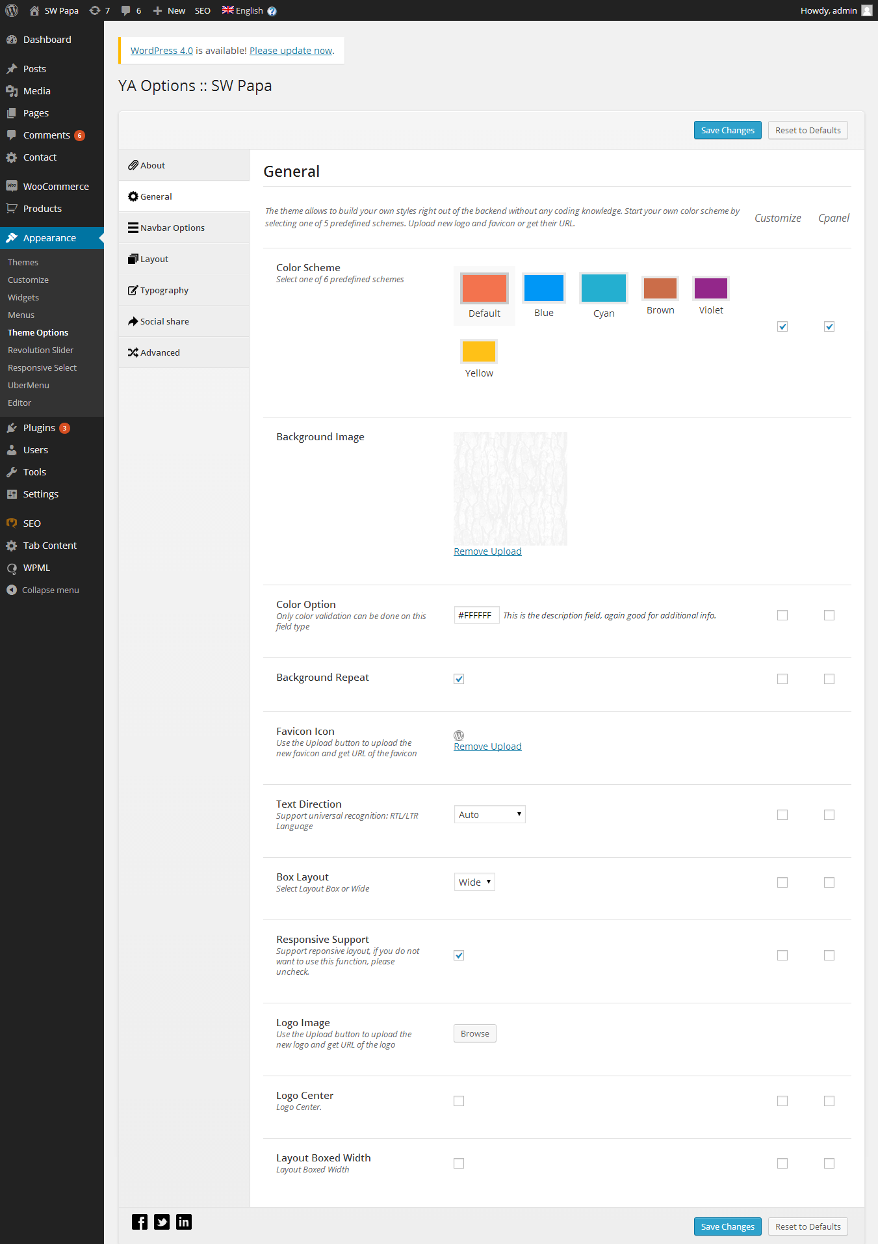Open the Facebook icon in footer
The image size is (878, 1244).
[140, 1222]
